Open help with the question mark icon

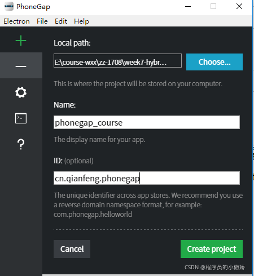[x=21, y=144]
